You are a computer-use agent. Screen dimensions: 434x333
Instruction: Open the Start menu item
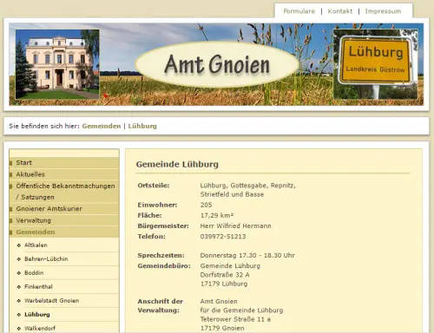pos(64,163)
